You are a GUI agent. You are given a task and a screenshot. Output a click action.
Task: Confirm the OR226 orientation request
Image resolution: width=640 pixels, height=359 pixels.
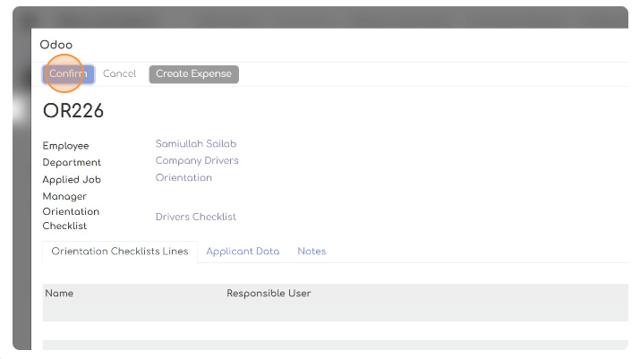(x=68, y=74)
